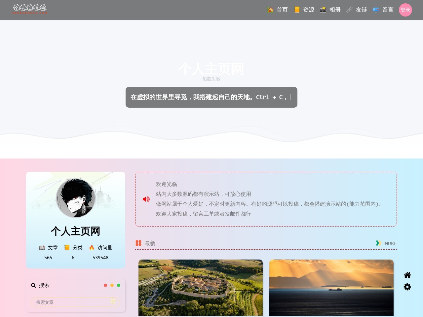Open the sunset sea post thumbnail

[x=331, y=288]
